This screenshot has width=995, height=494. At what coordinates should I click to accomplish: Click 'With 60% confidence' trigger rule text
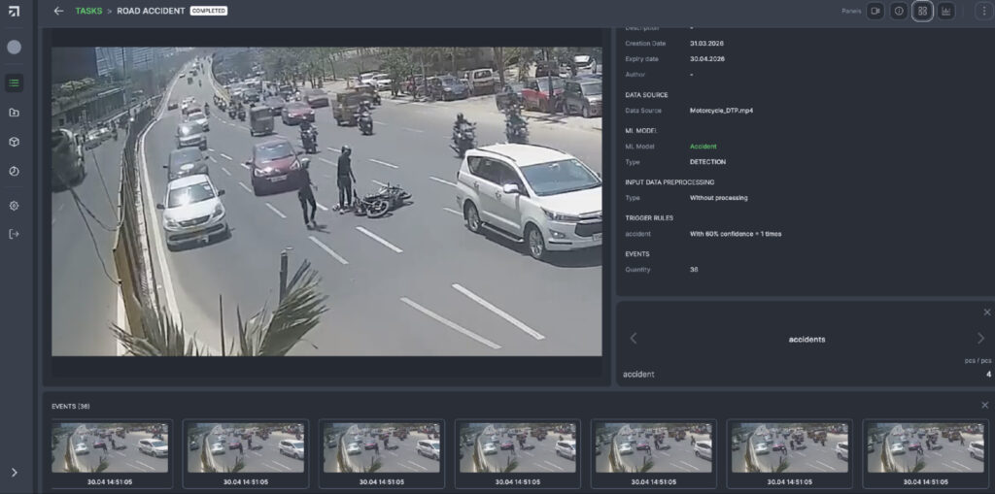coord(737,234)
